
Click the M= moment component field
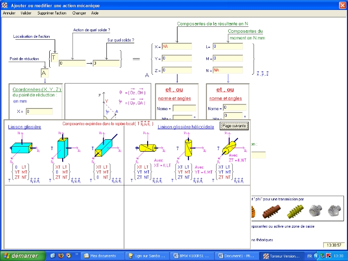click(x=228, y=58)
